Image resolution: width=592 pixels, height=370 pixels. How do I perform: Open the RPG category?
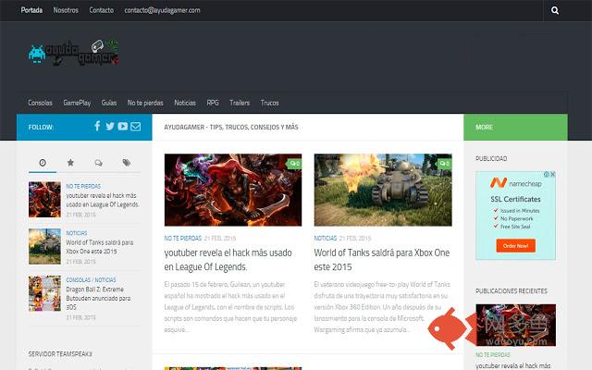click(213, 103)
